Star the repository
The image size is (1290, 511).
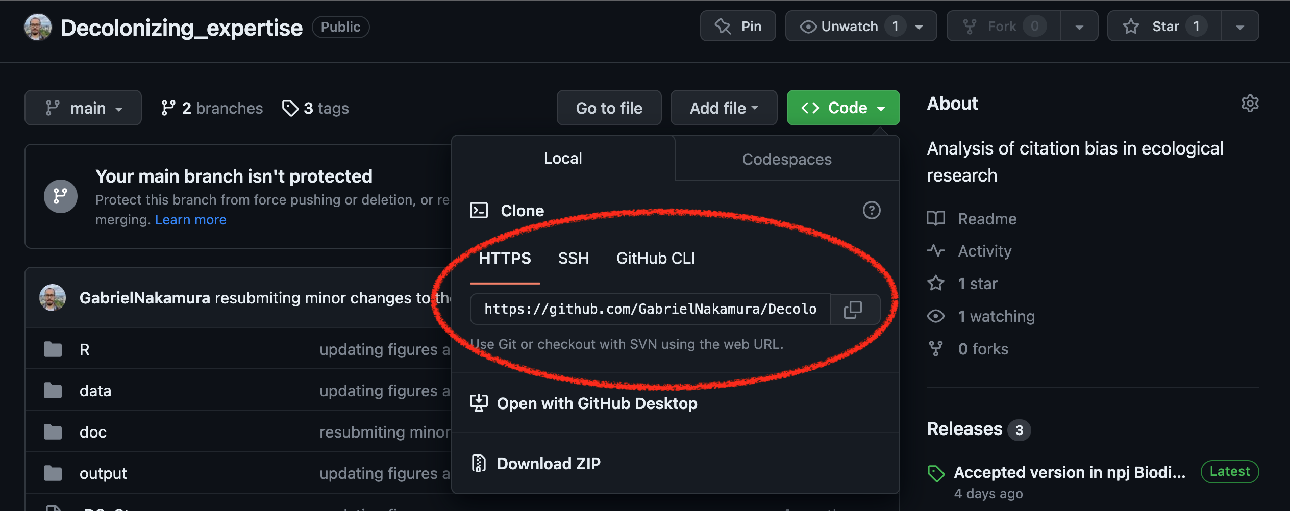tap(1164, 26)
